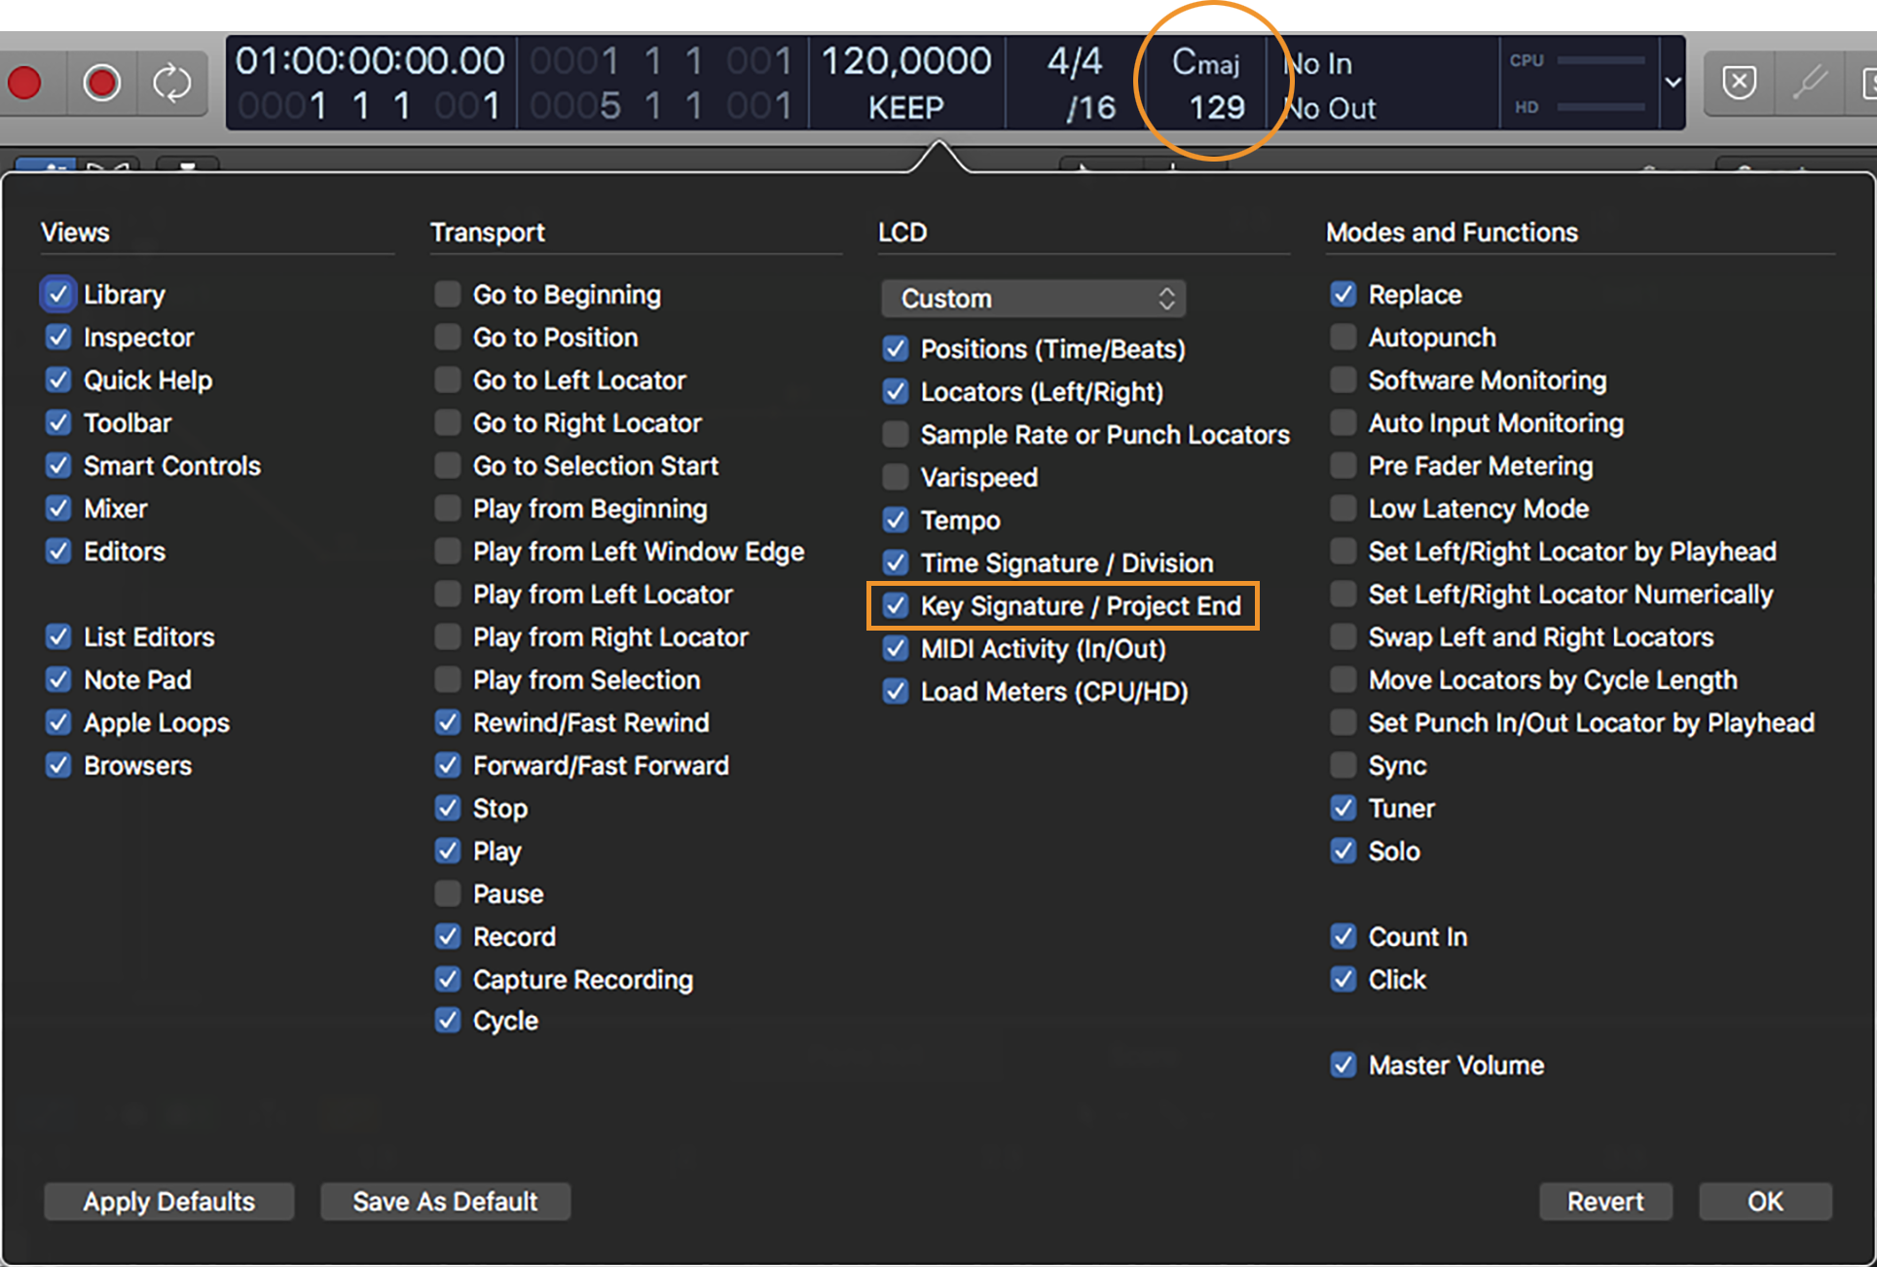Enable the Go to Beginning checkbox

[x=448, y=294]
